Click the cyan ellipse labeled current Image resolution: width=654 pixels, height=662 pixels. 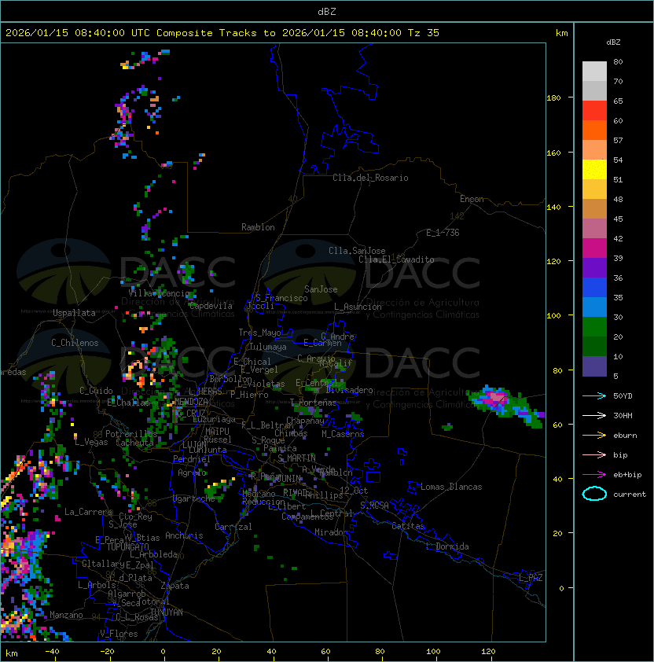point(594,495)
